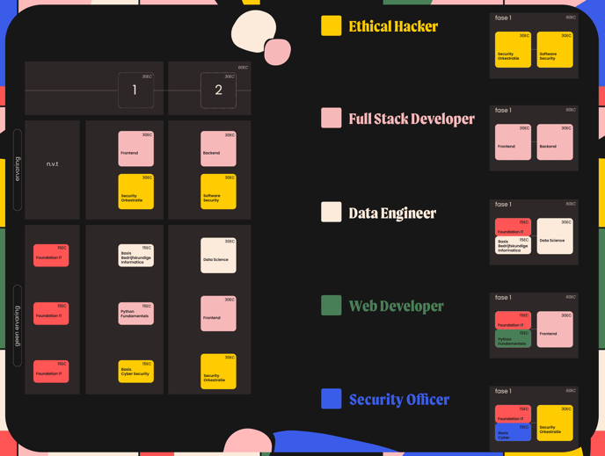Click Basis Bedrijfskundige Informatica in Data Engineer panel

513,245
